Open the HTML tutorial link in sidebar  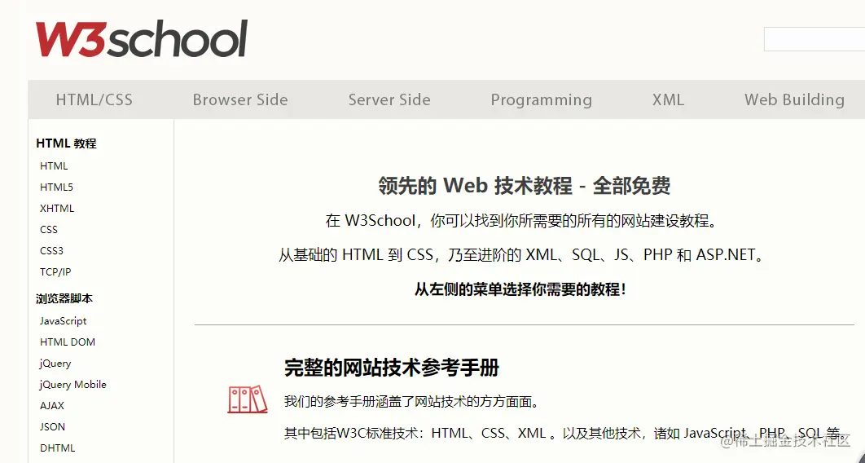(54, 166)
